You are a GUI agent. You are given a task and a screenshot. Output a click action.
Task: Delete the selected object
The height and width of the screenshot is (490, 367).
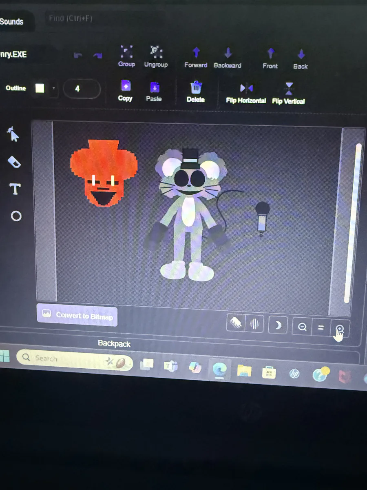click(196, 92)
